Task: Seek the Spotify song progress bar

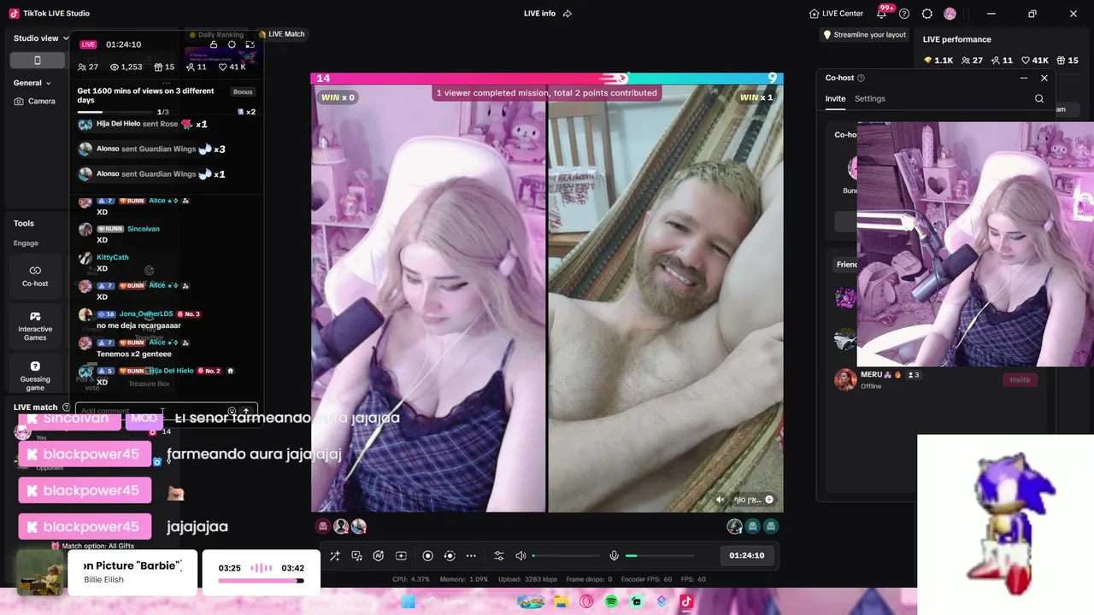Action: [x=261, y=581]
